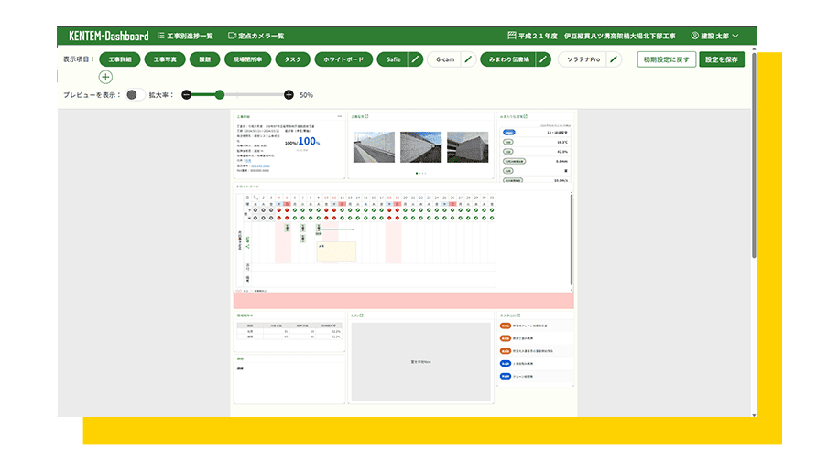Click the first construction photo thumbnail
Image resolution: width=839 pixels, height=471 pixels.
(x=374, y=147)
